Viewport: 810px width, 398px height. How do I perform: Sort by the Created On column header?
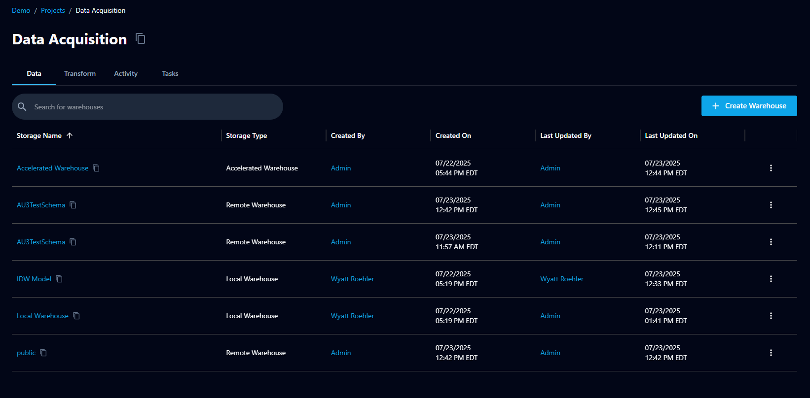453,135
